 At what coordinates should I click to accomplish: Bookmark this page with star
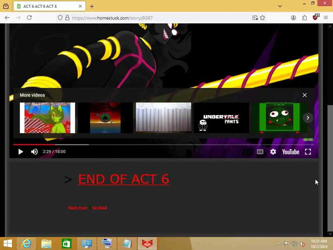coord(262,18)
